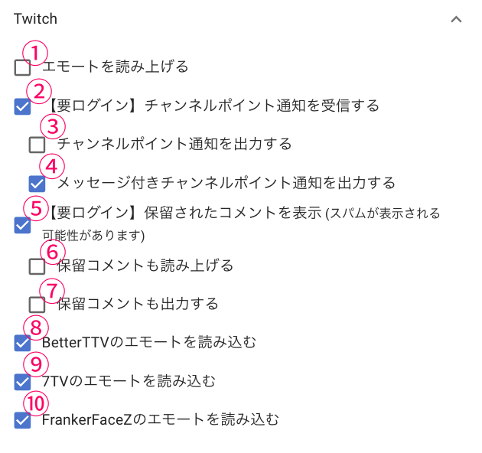
Task: Click the メッセージ付きチャンネルポイント通知を出力する label
Action: click(x=226, y=182)
